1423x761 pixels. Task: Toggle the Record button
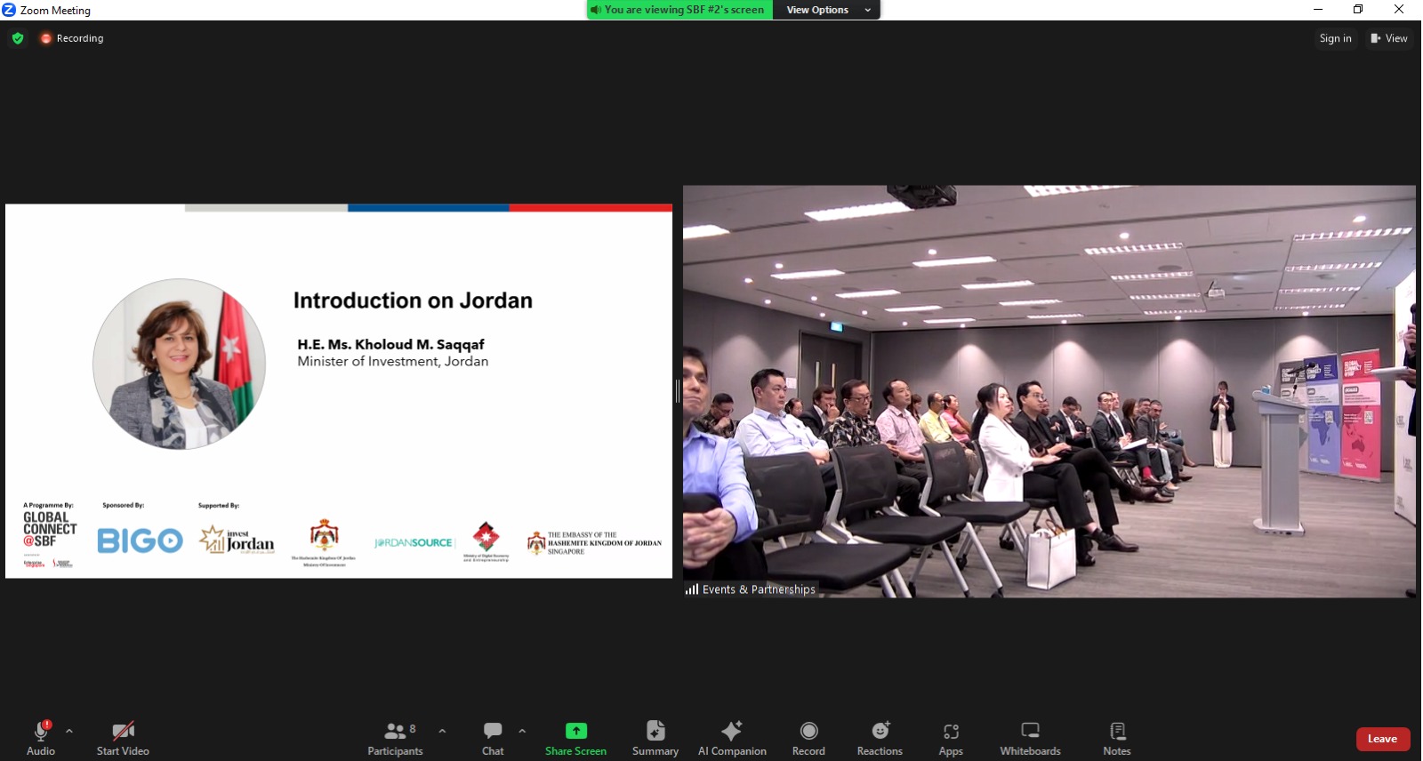pyautogui.click(x=808, y=738)
